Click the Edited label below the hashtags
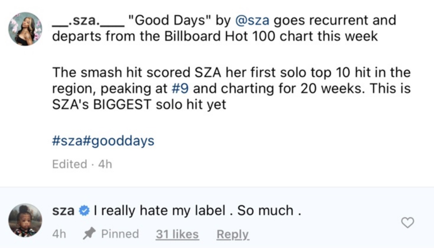The image size is (434, 248). pos(69,164)
